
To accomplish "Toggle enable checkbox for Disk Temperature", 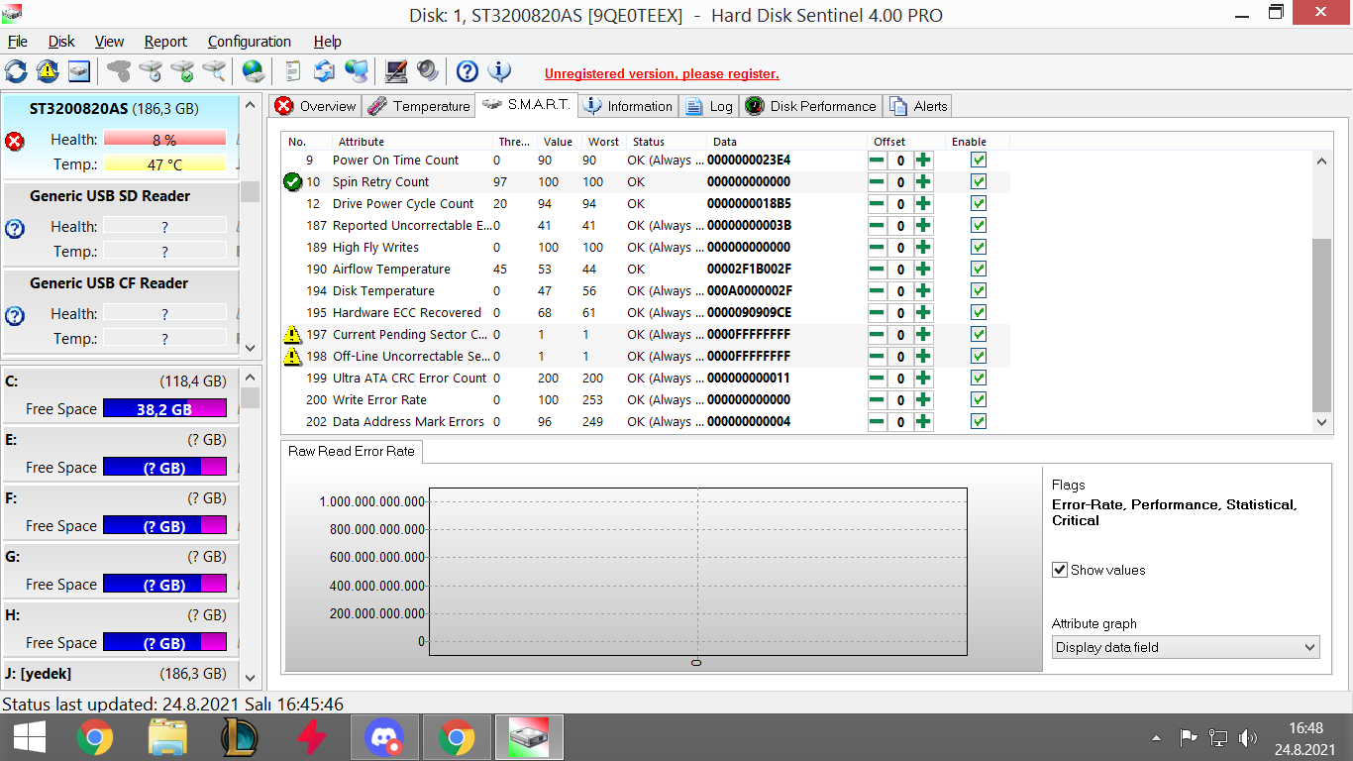I will coord(979,291).
